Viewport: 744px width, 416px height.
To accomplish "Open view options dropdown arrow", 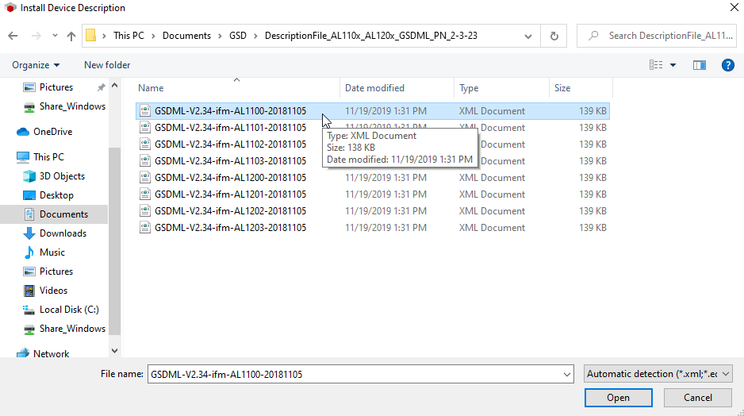I will click(x=673, y=65).
